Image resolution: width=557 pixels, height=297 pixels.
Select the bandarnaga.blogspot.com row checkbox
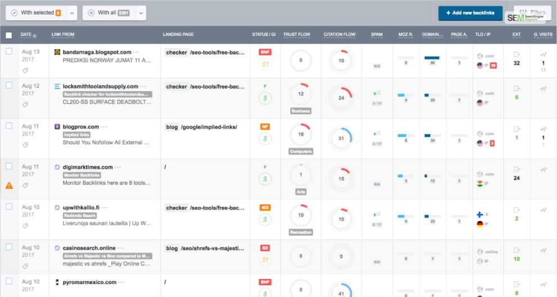click(x=9, y=51)
